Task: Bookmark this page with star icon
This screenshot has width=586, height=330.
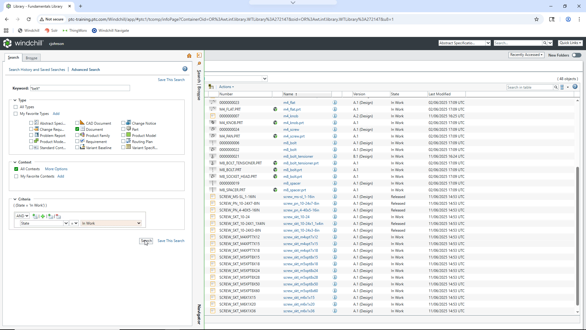Action: [x=537, y=19]
